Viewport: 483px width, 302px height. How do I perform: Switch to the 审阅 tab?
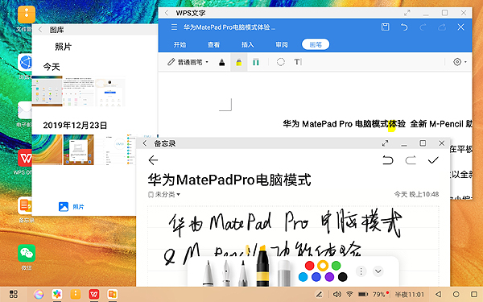click(x=281, y=44)
